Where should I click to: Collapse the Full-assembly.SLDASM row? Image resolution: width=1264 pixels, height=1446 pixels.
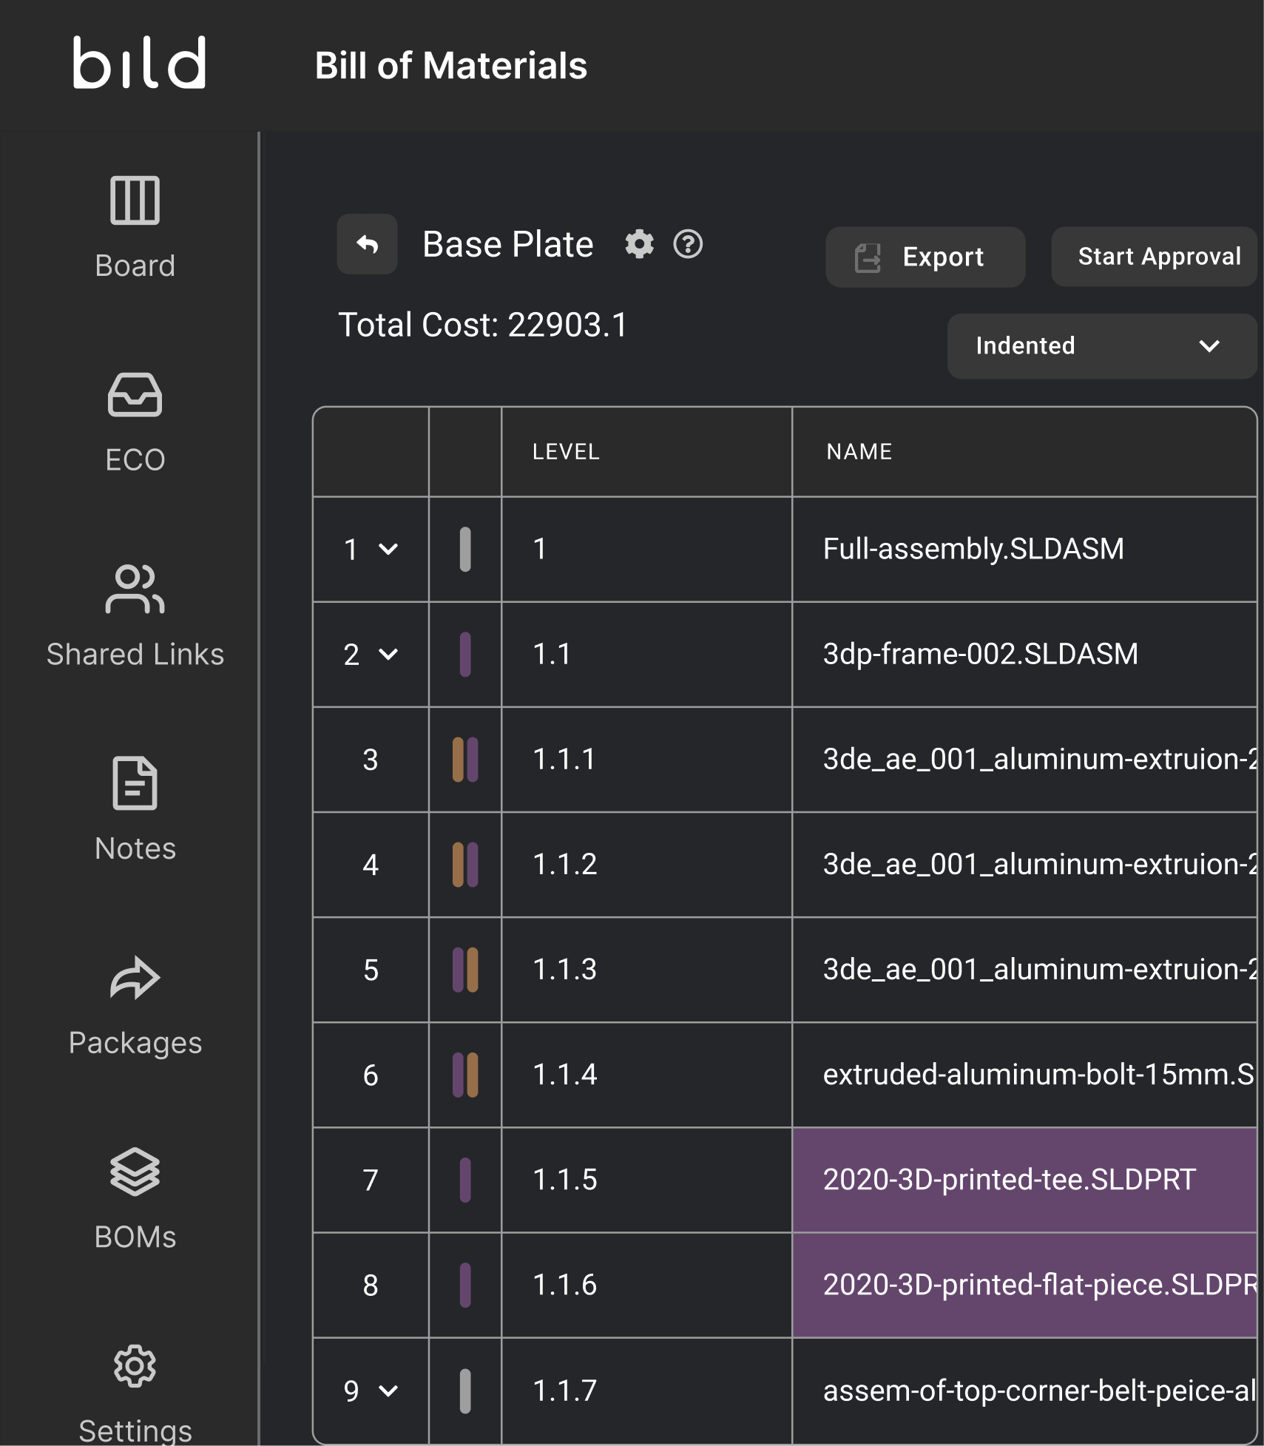388,550
